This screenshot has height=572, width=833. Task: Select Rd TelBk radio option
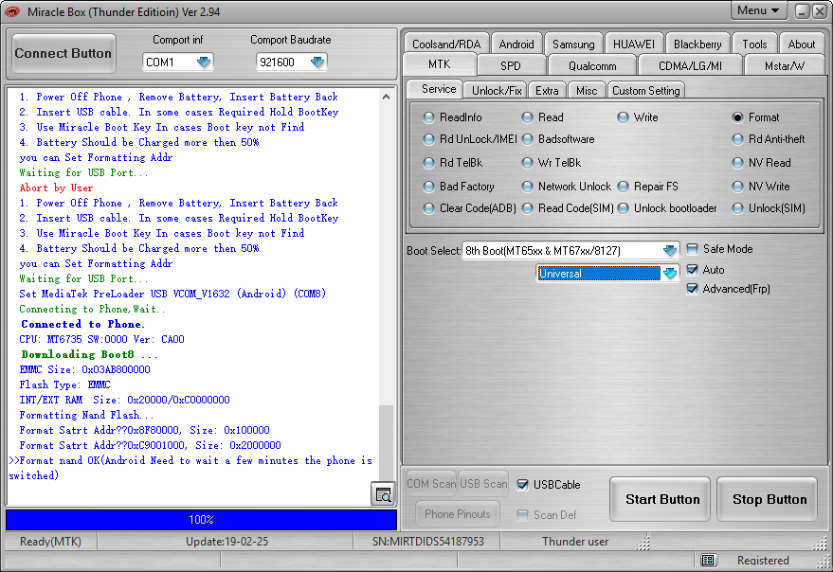pos(428,163)
